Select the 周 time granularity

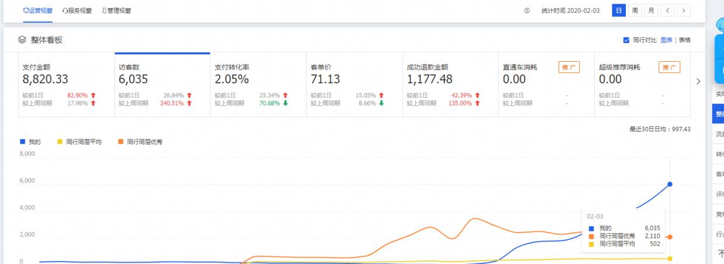pyautogui.click(x=635, y=10)
